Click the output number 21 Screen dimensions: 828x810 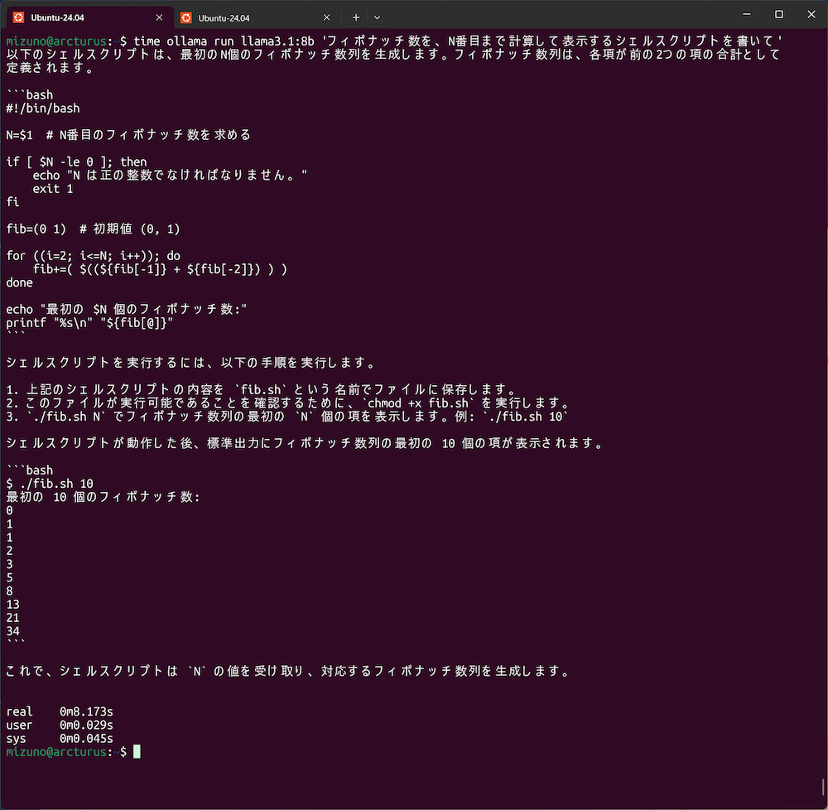13,618
